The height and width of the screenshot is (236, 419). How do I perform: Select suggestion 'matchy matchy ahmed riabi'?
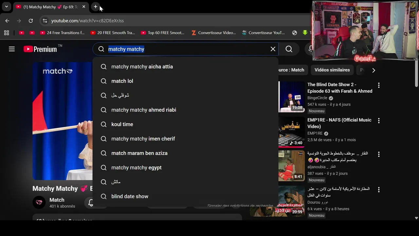(185, 110)
